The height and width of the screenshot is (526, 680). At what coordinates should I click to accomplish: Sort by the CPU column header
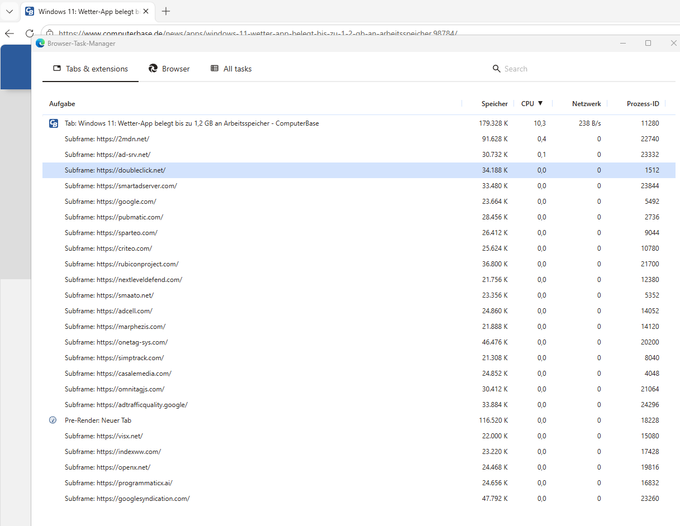point(527,104)
